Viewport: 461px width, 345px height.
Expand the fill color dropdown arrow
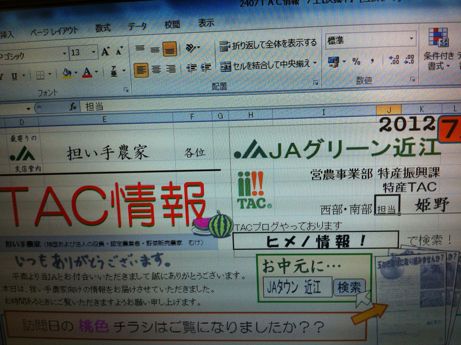pyautogui.click(x=75, y=72)
